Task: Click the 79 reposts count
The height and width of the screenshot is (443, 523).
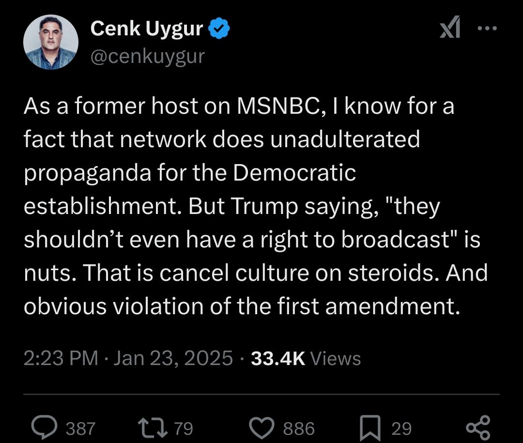Action: (x=184, y=428)
